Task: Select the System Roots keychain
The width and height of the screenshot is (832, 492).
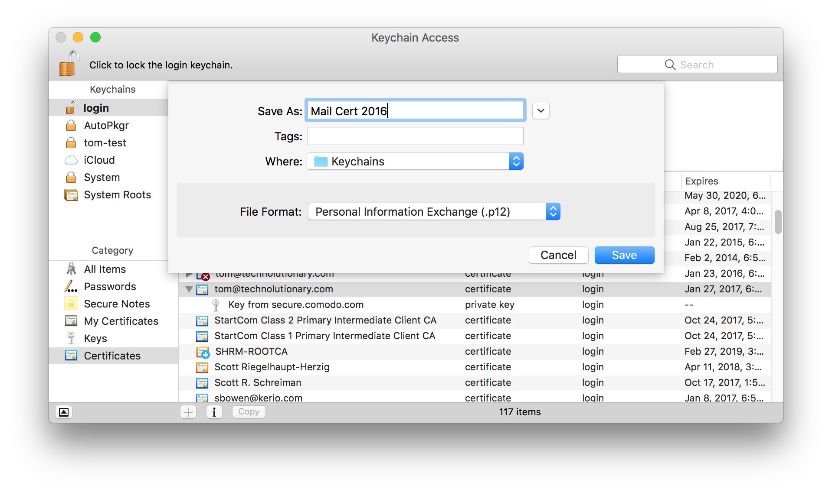Action: point(117,195)
